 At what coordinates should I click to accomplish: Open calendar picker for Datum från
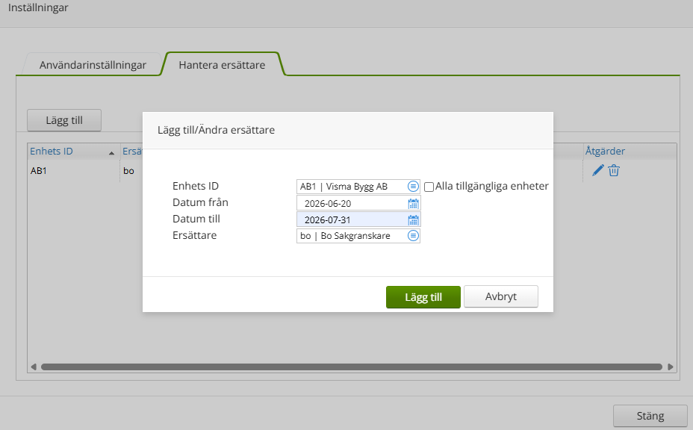pyautogui.click(x=413, y=204)
